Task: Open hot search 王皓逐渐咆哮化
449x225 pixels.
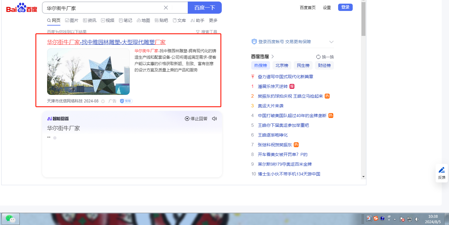Action: click(x=273, y=135)
